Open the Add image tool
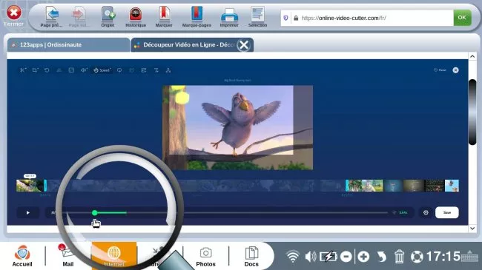The image size is (482, 270). pyautogui.click(x=144, y=70)
